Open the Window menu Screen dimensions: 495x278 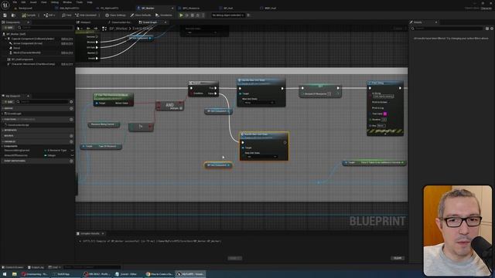coord(67,2)
